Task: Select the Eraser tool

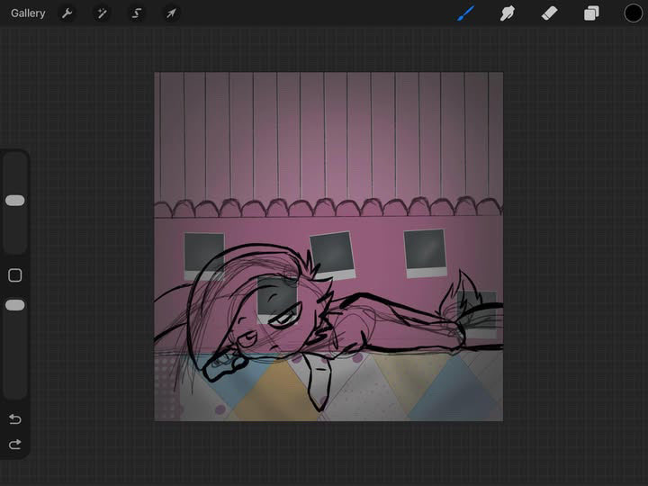Action: click(549, 13)
